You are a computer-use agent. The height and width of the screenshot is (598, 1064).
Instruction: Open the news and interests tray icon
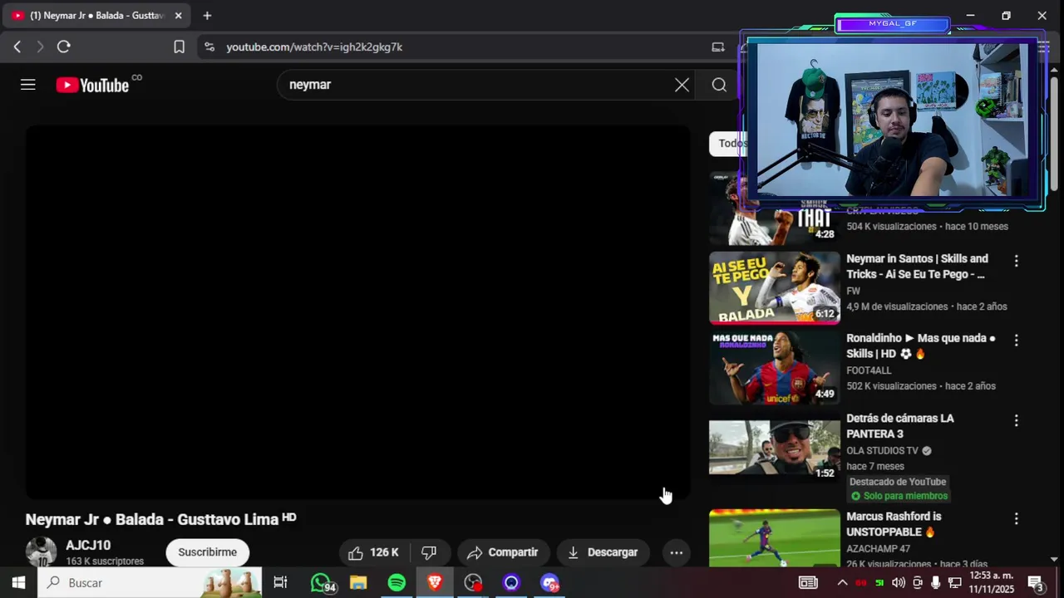808,583
